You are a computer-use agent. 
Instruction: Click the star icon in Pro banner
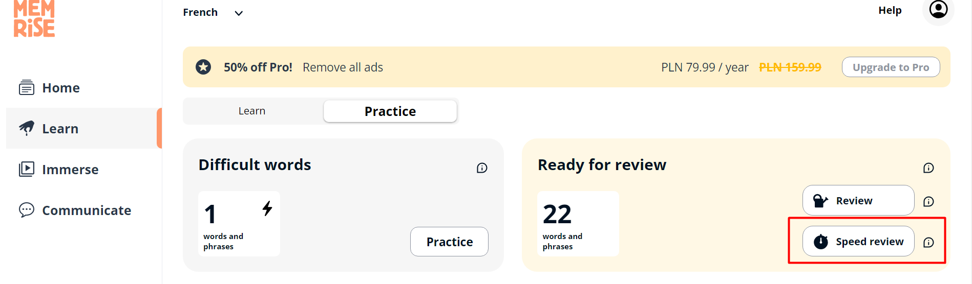pos(203,67)
